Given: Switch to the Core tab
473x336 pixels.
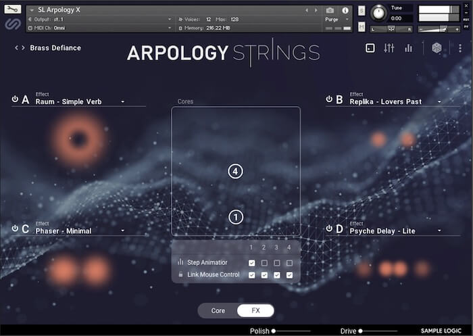Looking at the screenshot, I should (x=218, y=310).
